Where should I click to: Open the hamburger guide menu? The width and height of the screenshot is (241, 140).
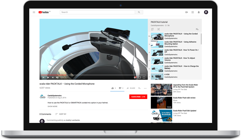tap(34, 12)
